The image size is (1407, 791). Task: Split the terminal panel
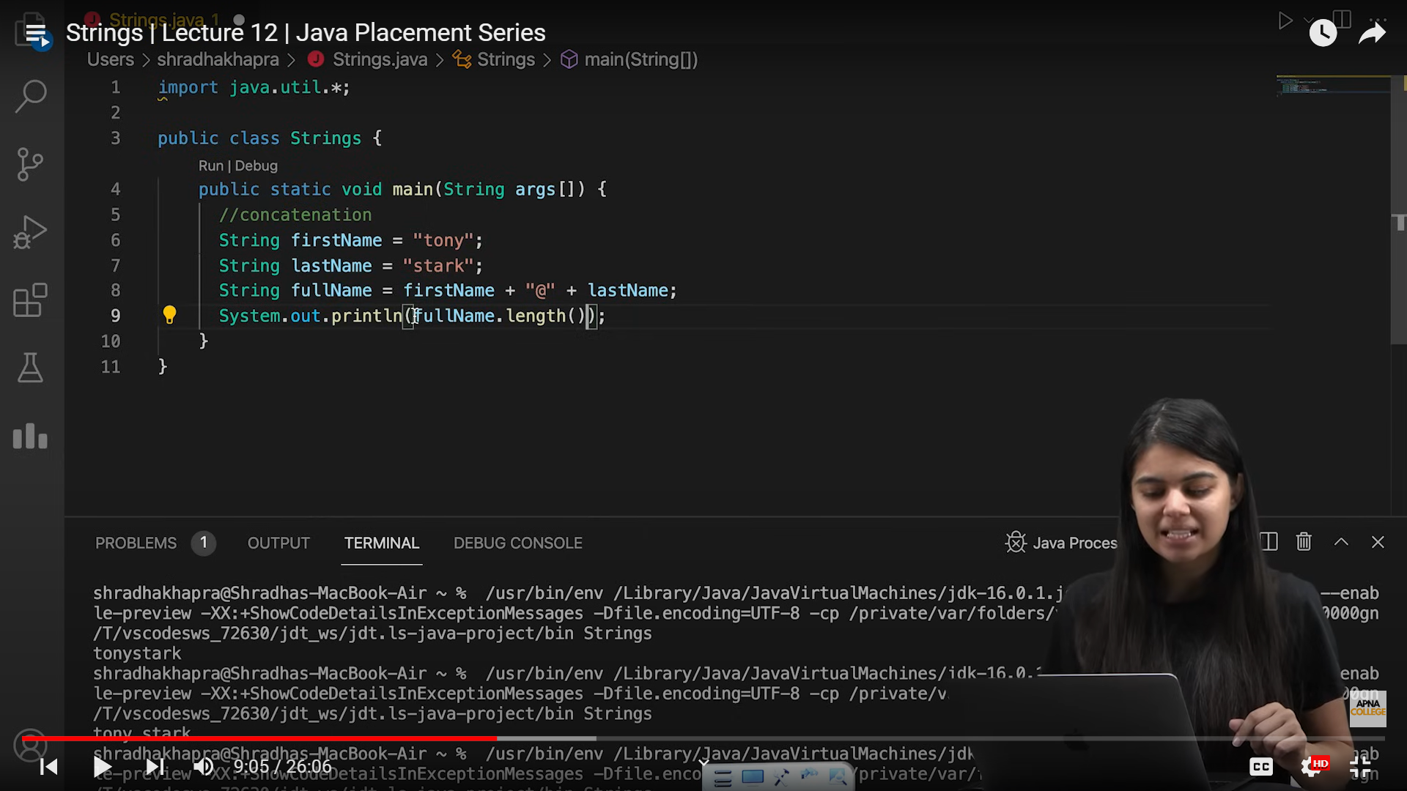(x=1269, y=542)
